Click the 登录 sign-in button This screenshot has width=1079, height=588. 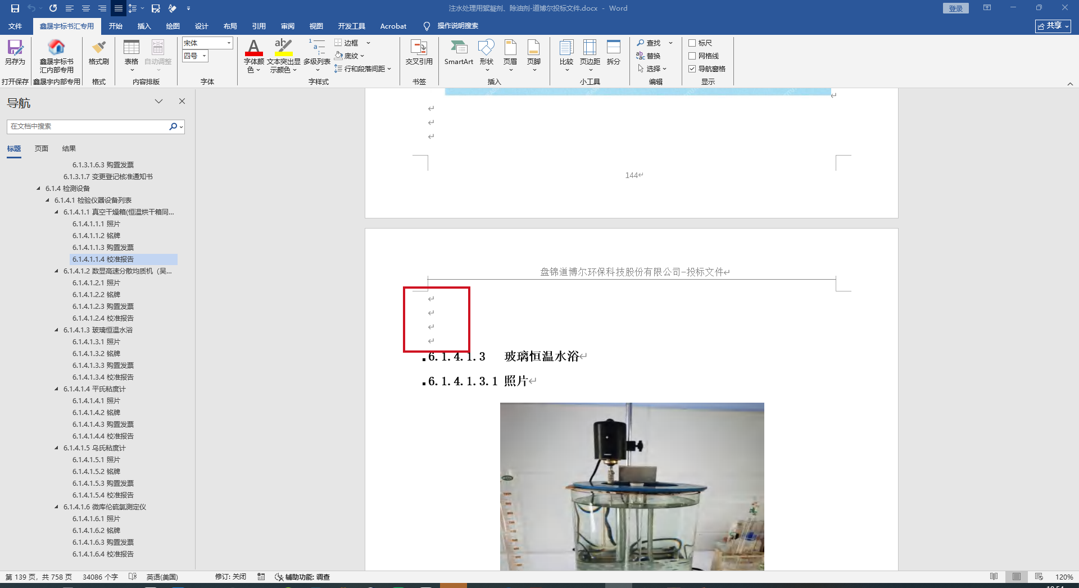pos(956,8)
